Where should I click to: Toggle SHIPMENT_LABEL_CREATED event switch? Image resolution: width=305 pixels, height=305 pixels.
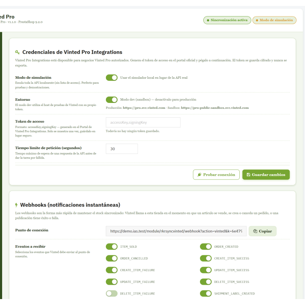click(x=205, y=293)
